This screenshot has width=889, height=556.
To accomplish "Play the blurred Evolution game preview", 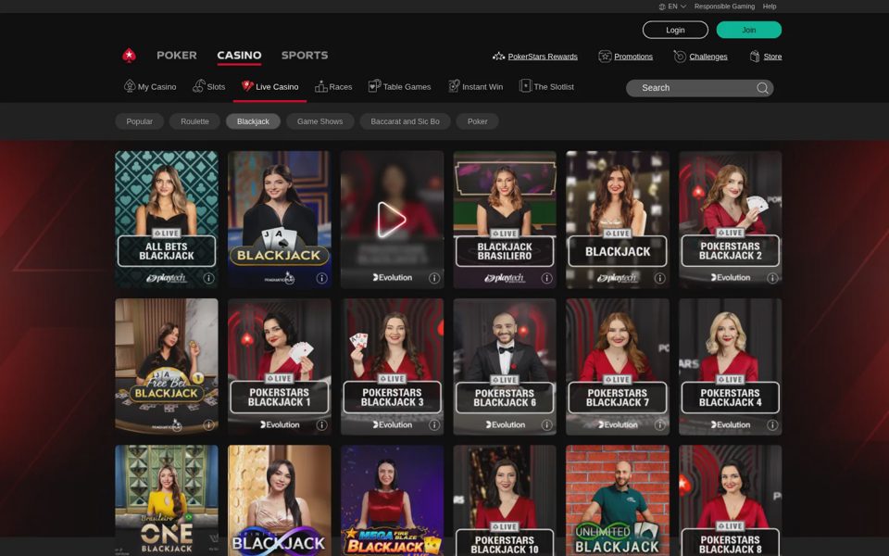I will pos(392,220).
